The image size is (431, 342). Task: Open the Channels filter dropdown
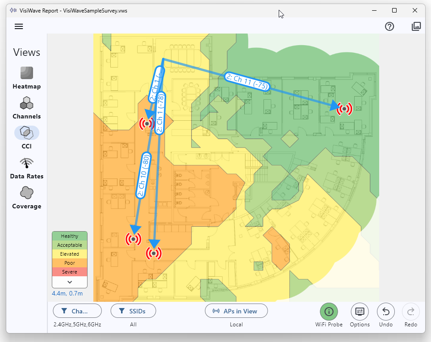click(77, 311)
